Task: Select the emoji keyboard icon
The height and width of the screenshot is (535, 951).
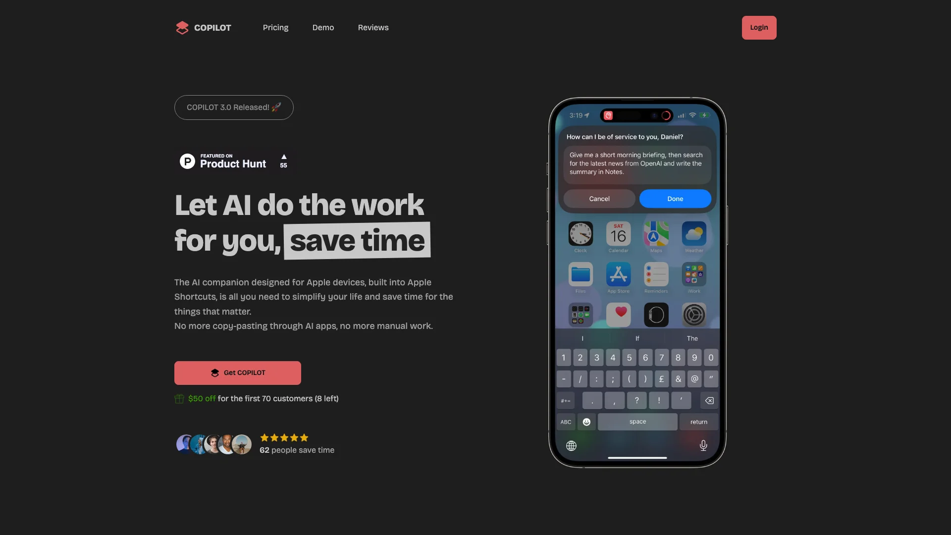Action: click(x=586, y=422)
